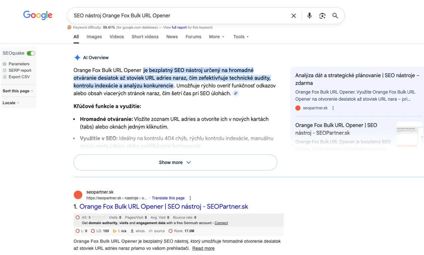Click the magnifying glass search icon
The width and height of the screenshot is (424, 255).
335,16
